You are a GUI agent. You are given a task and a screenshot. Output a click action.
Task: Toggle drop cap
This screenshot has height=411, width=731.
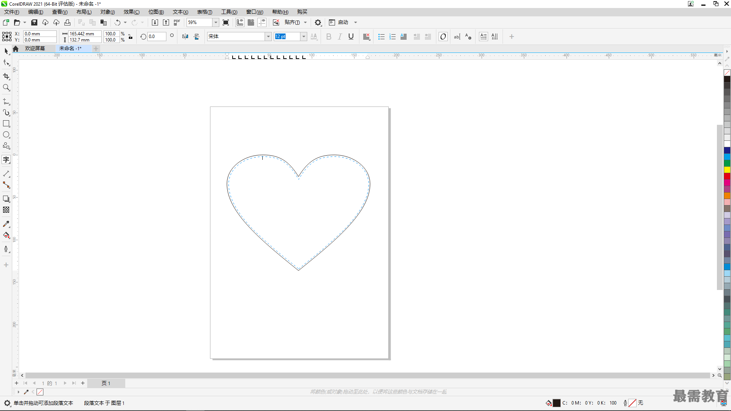[x=404, y=37]
